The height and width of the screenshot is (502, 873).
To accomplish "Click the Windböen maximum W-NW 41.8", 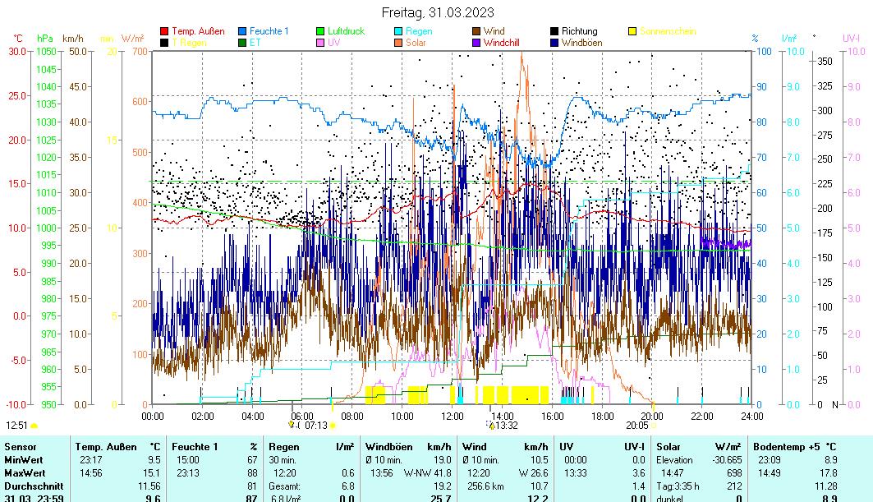I will coord(428,473).
